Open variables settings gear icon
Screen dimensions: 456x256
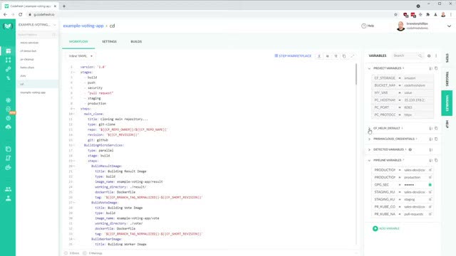point(429,55)
